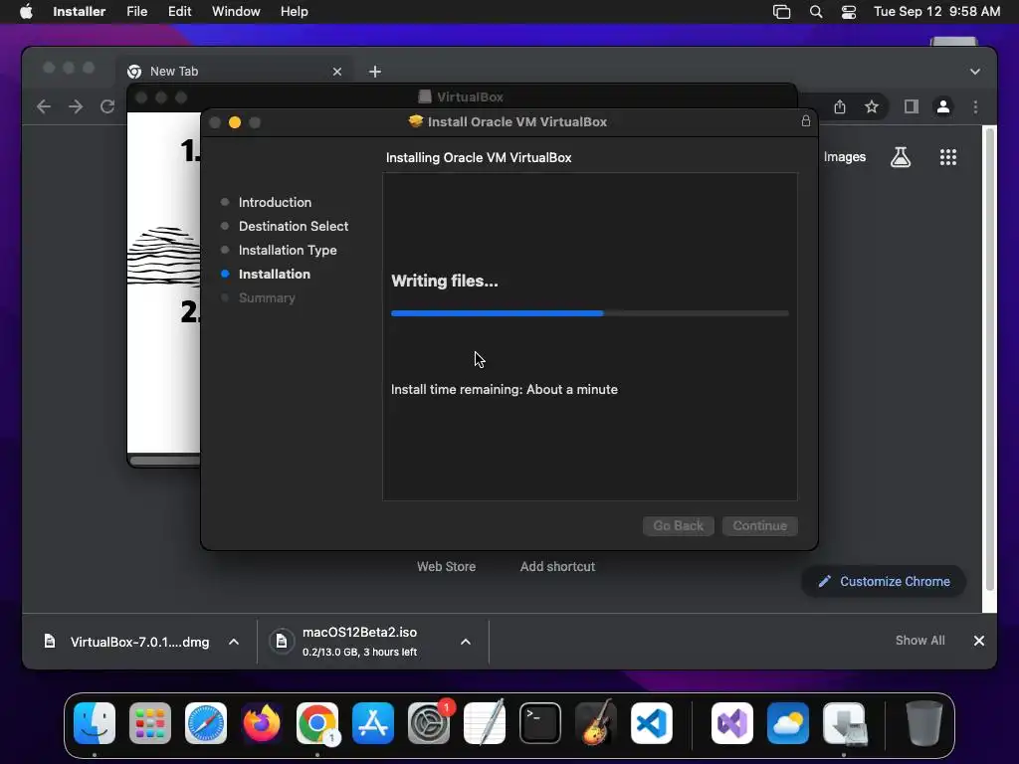This screenshot has height=764, width=1019.
Task: Click Add shortcut
Action: click(557, 566)
